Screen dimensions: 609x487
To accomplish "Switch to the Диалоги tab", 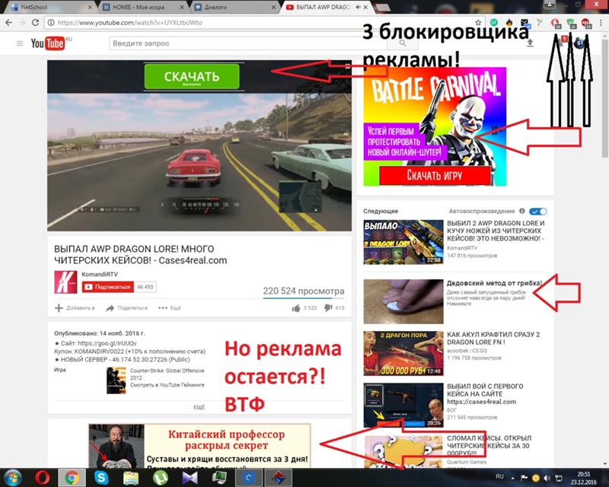I will [236, 7].
